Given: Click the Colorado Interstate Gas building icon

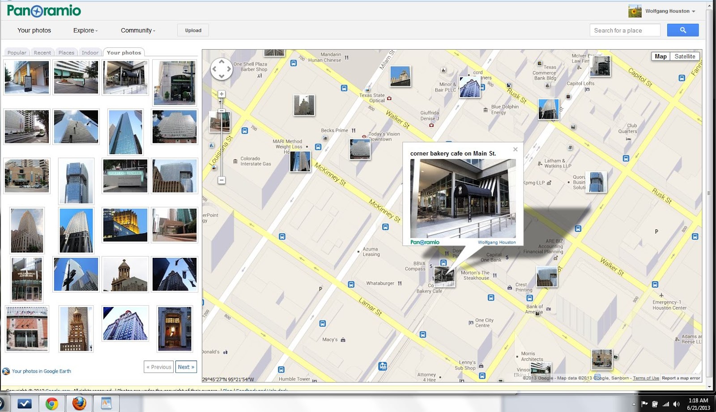Looking at the screenshot, I should click(x=235, y=161).
